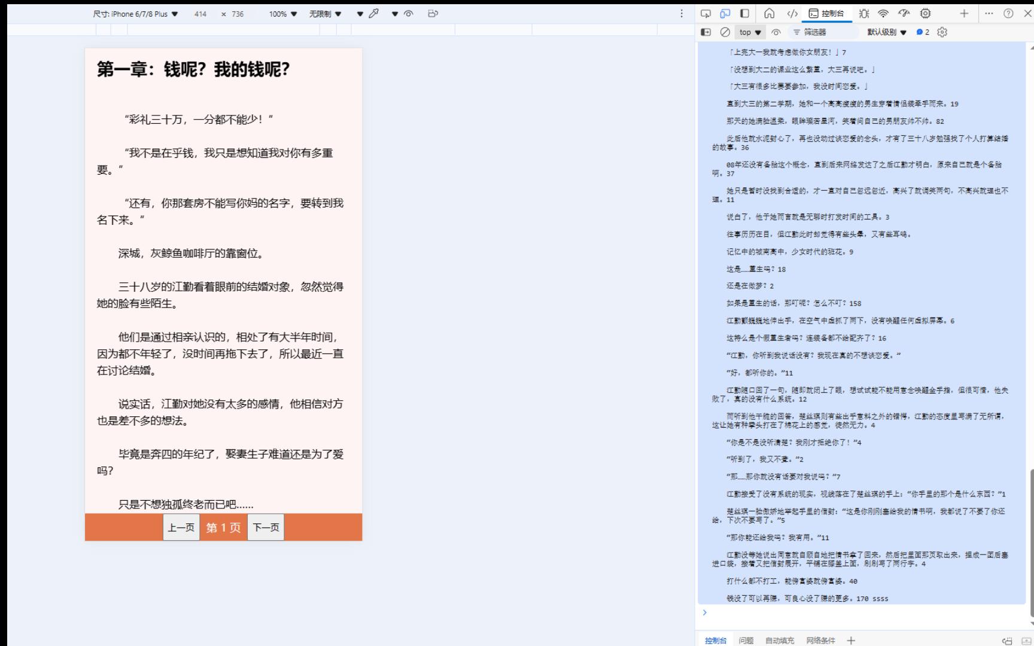The height and width of the screenshot is (646, 1034).
Task: Open the 100% zoom dropdown
Action: [283, 14]
